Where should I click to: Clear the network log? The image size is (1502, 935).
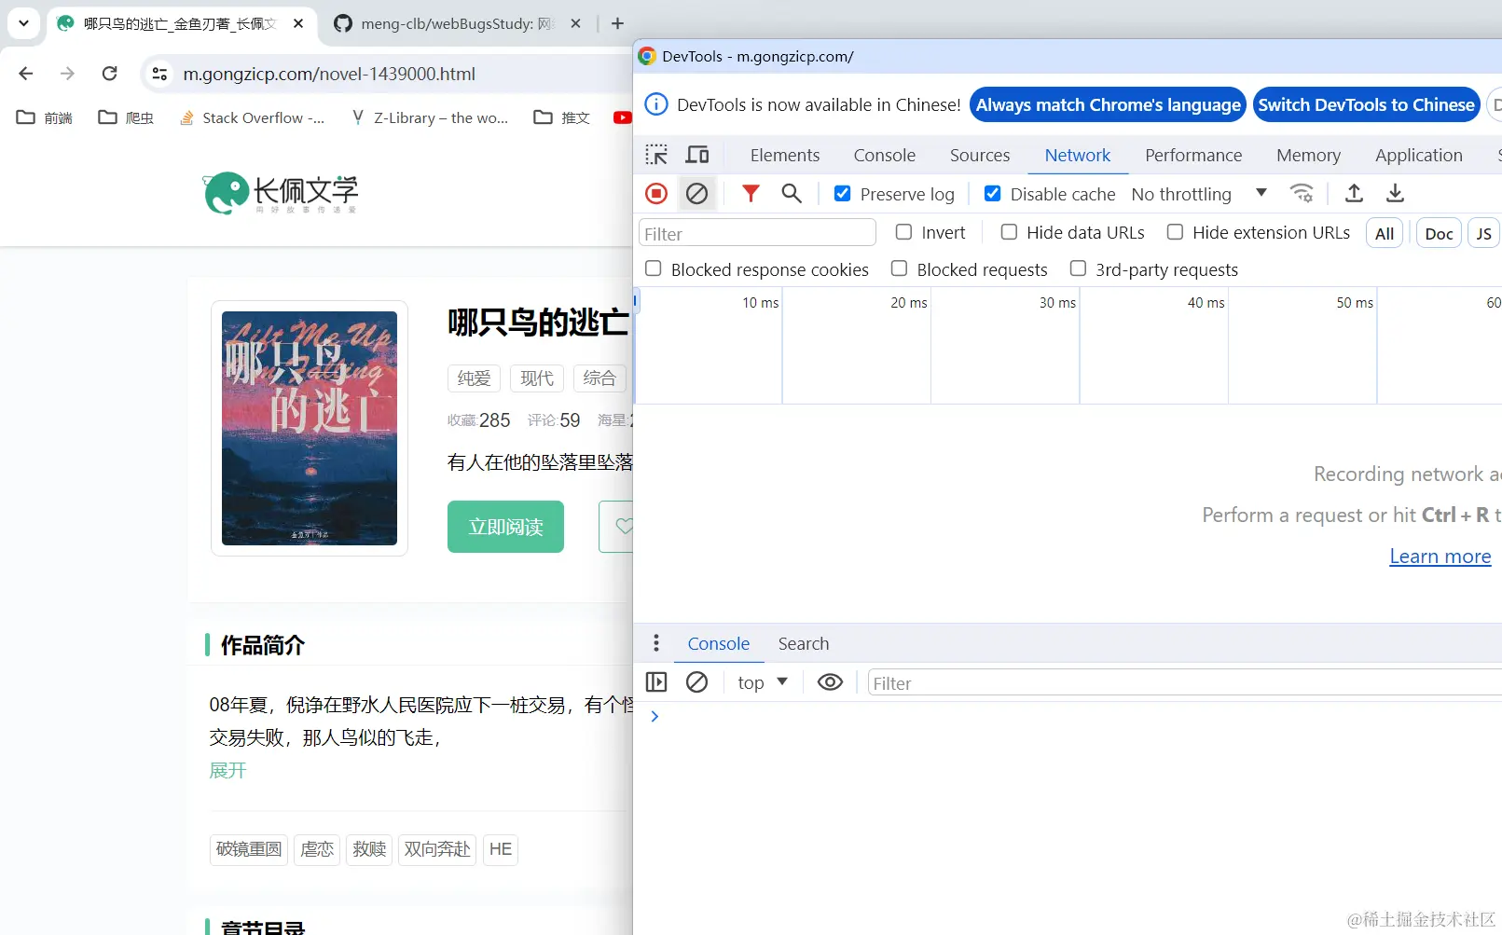[x=696, y=193]
